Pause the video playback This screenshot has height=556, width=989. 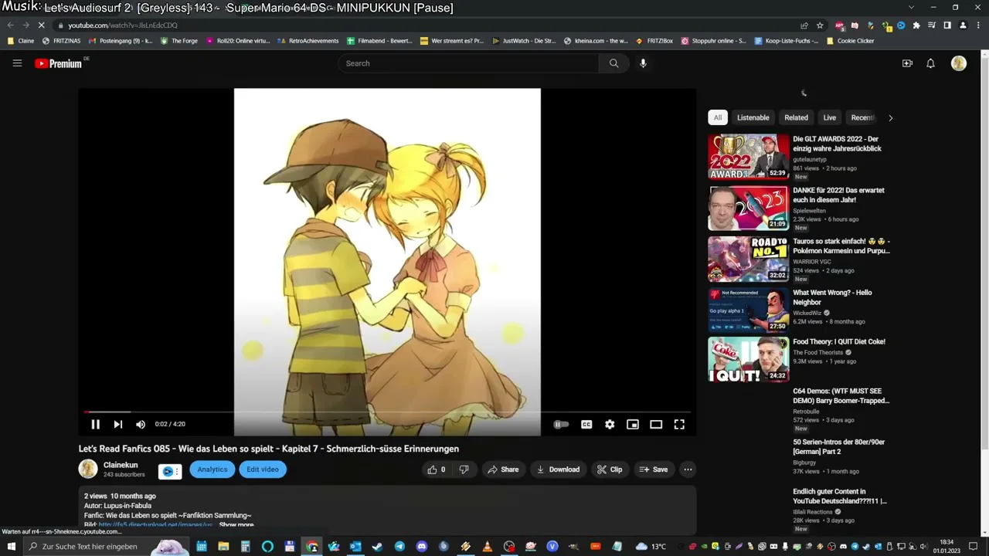[96, 424]
